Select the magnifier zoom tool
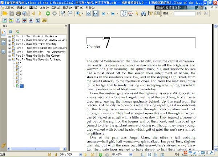 pyautogui.click(x=78, y=13)
